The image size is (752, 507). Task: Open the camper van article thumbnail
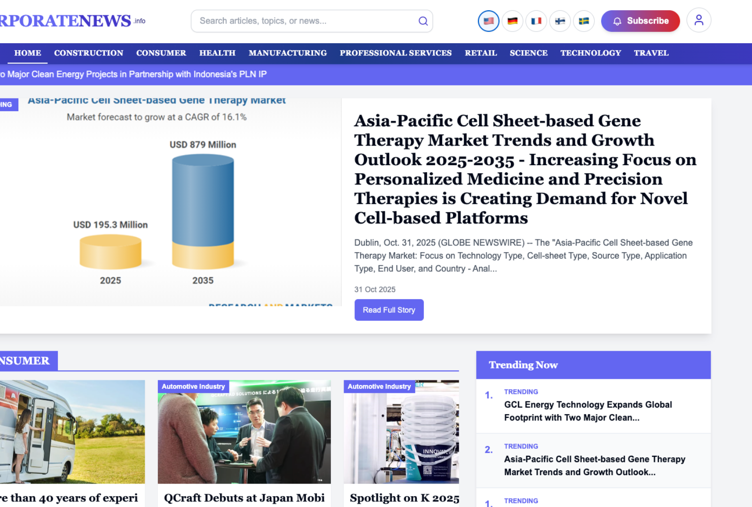coord(72,432)
